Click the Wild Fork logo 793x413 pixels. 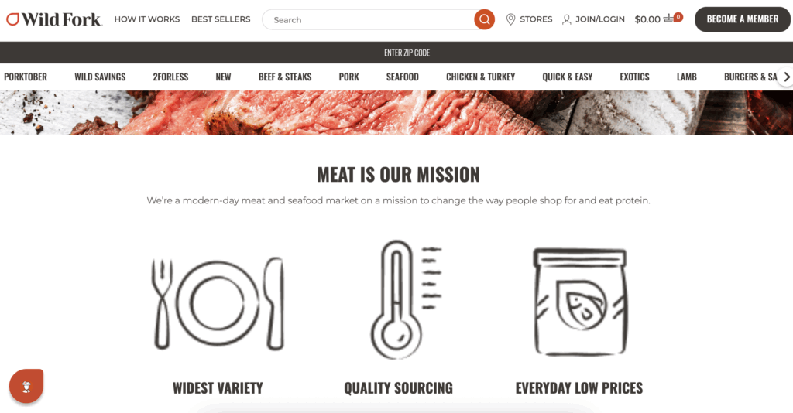coord(54,19)
